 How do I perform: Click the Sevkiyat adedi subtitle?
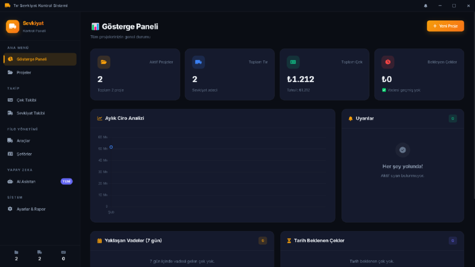(205, 90)
